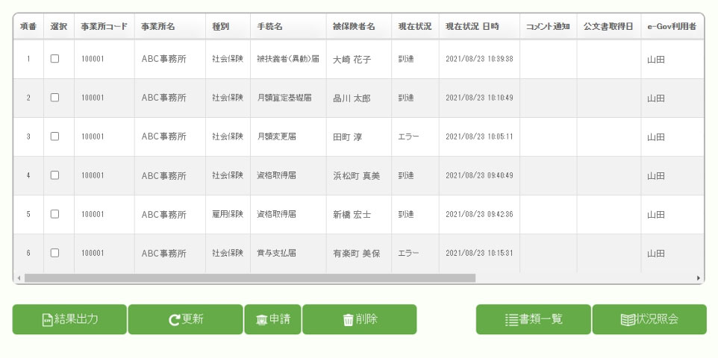Mark the checkbox for 新橋 宏士
Screen dimensions: 718x358
pyautogui.click(x=55, y=214)
